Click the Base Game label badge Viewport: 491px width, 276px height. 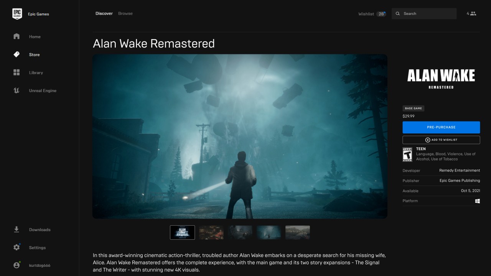tap(413, 108)
